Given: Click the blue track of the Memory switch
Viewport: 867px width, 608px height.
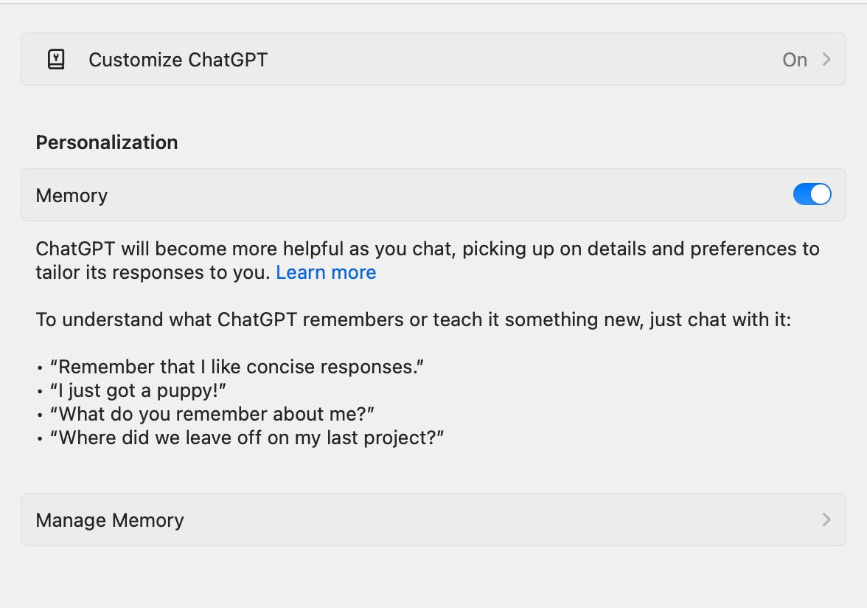Looking at the screenshot, I should (802, 195).
